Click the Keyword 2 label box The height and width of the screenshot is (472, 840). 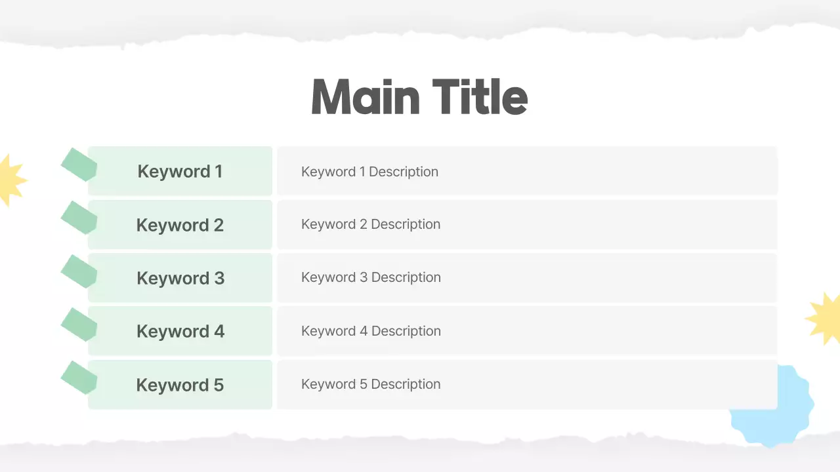click(x=180, y=225)
